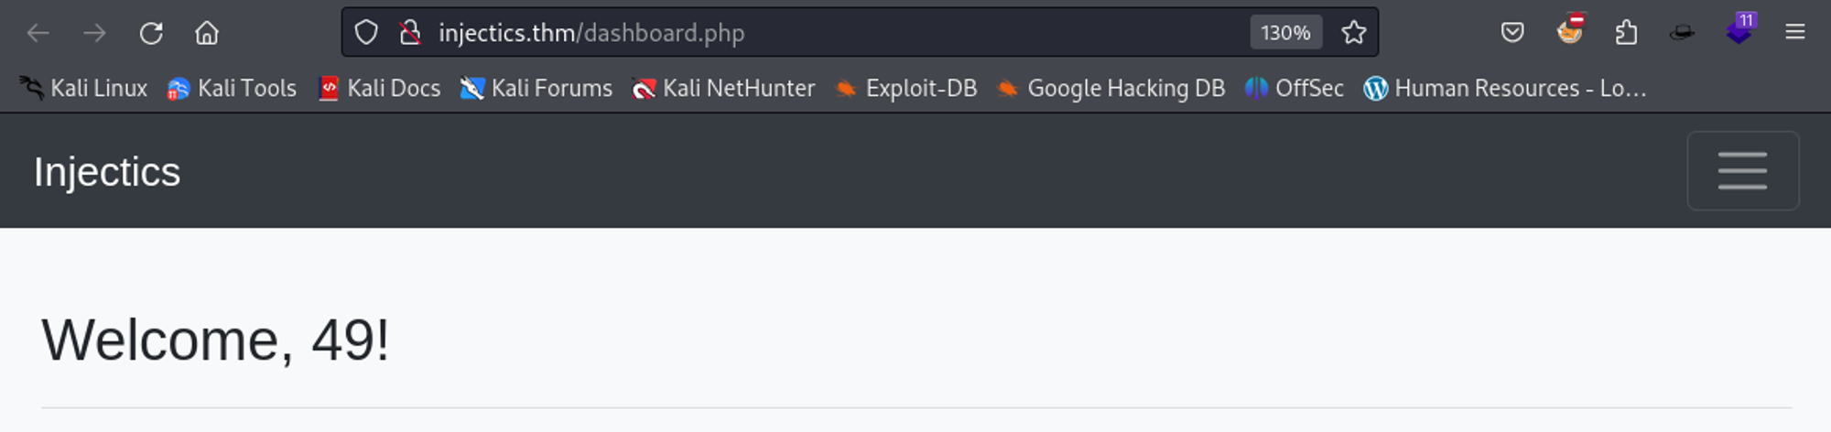Expand the Injectics navbar hamburger toggle
This screenshot has width=1831, height=432.
[1742, 171]
